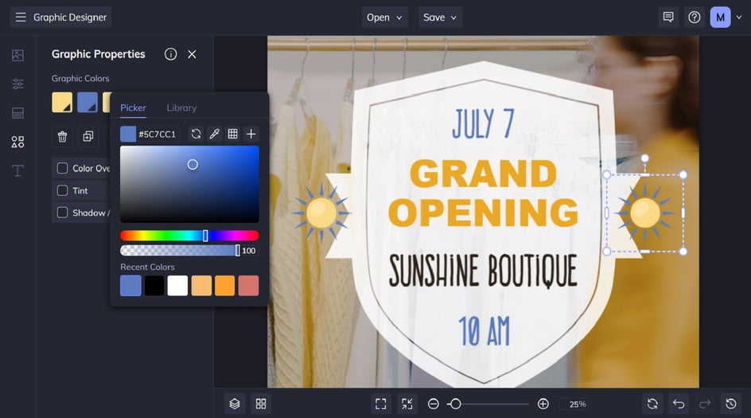Open the Layers panel icon
Screen dimensions: 751x418
(235, 404)
